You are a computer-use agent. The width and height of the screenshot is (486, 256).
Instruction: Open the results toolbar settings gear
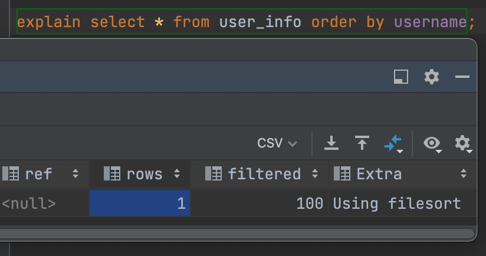pyautogui.click(x=462, y=143)
